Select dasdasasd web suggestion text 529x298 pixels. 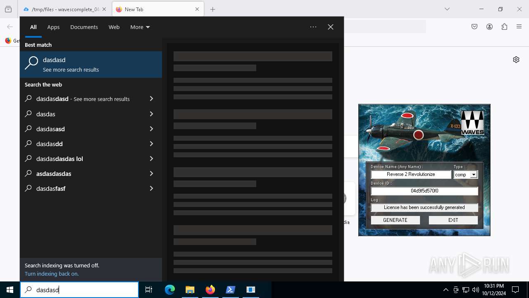pos(50,129)
